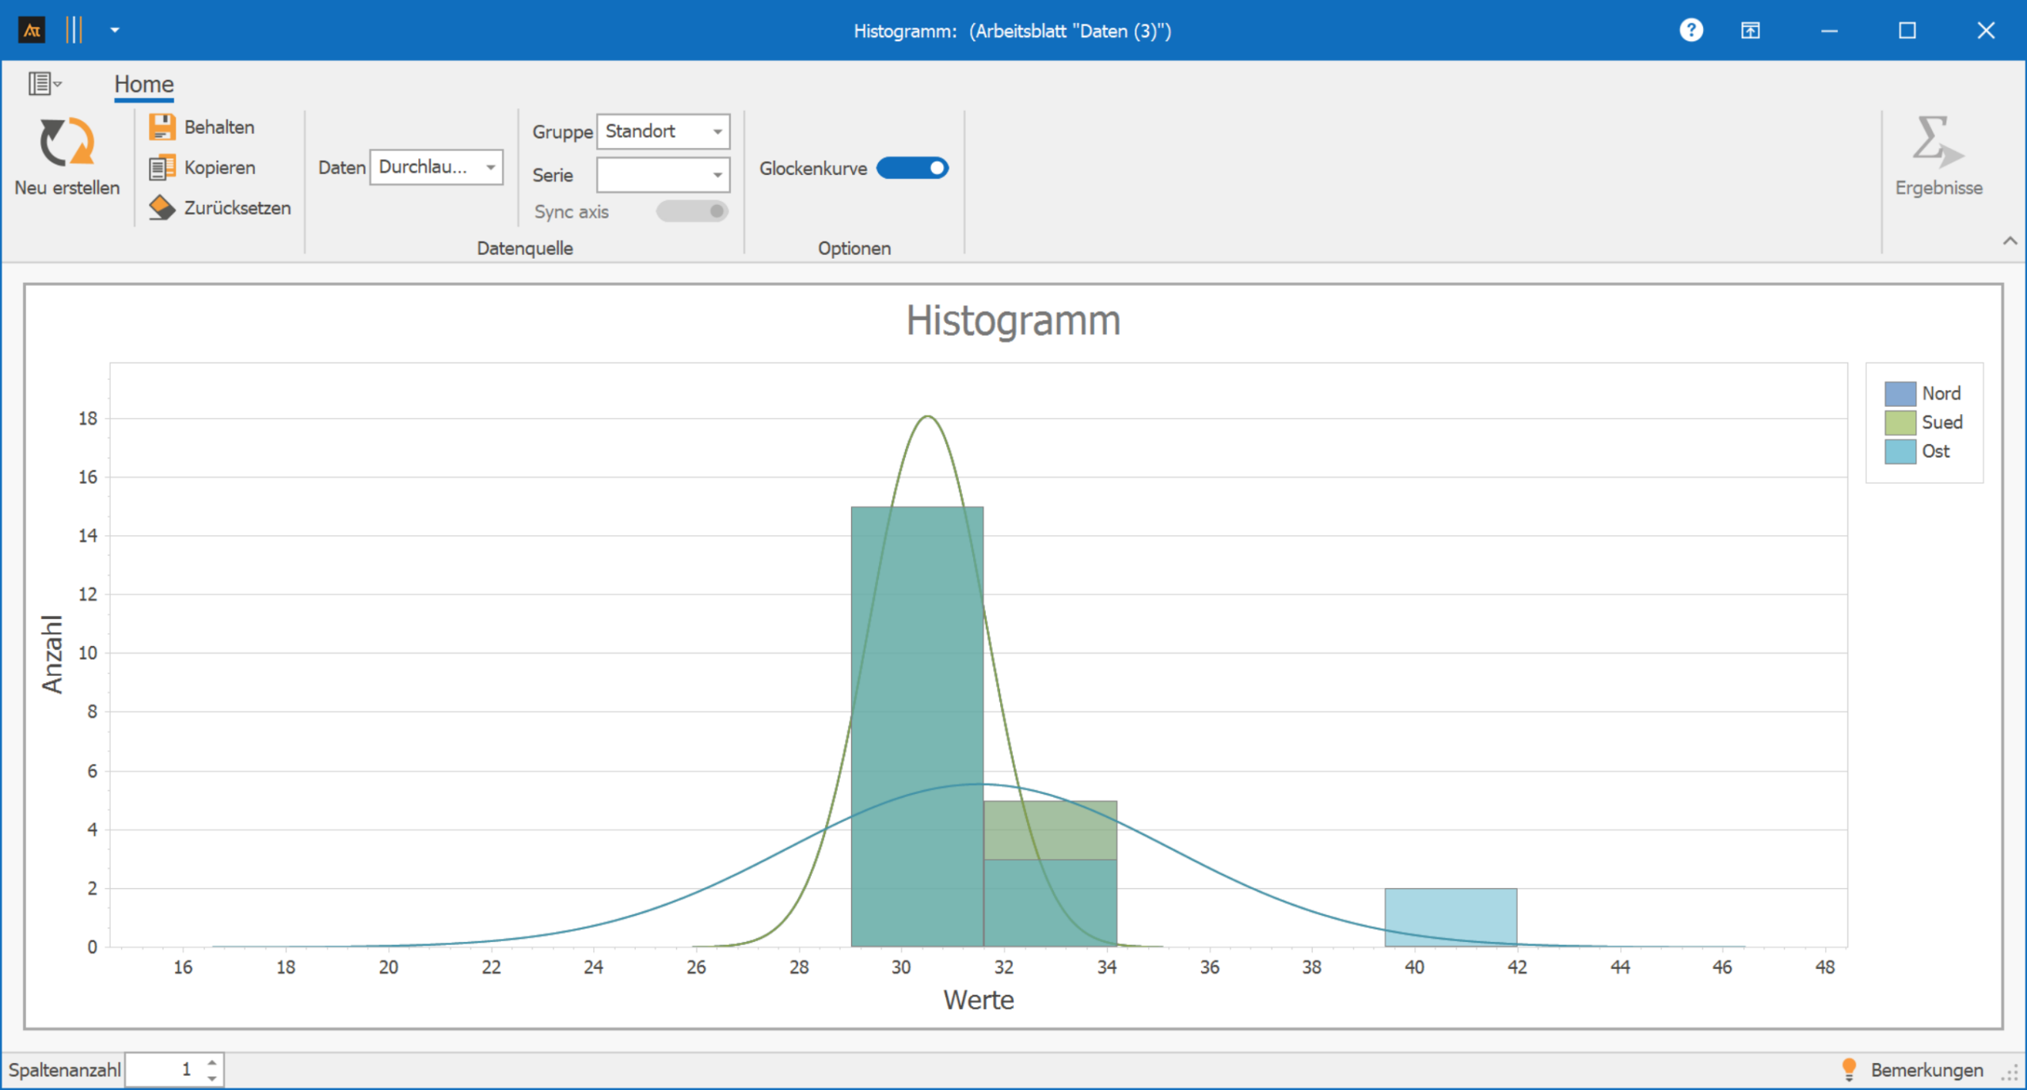Open the Serie dropdown
This screenshot has height=1090, width=2027.
pos(717,175)
